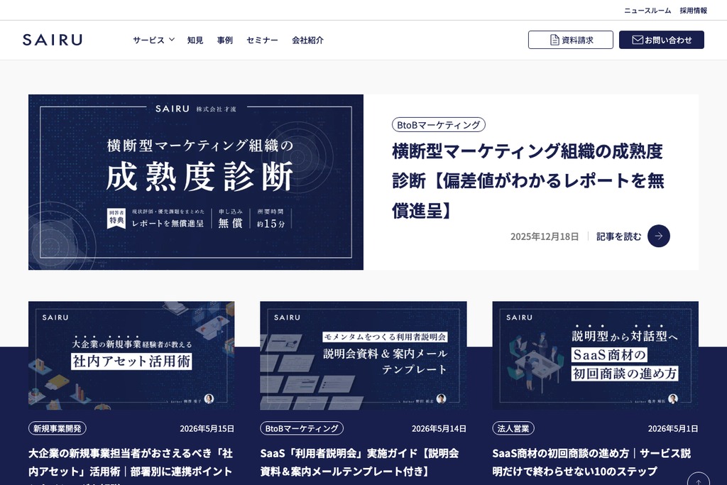
Task: Open the 採用情報 link
Action: click(x=694, y=10)
